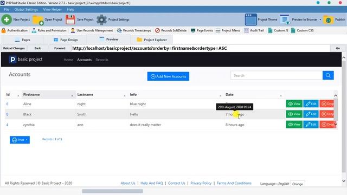Open the Global Settings menu
This screenshot has height=195, width=347.
[x=26, y=10]
